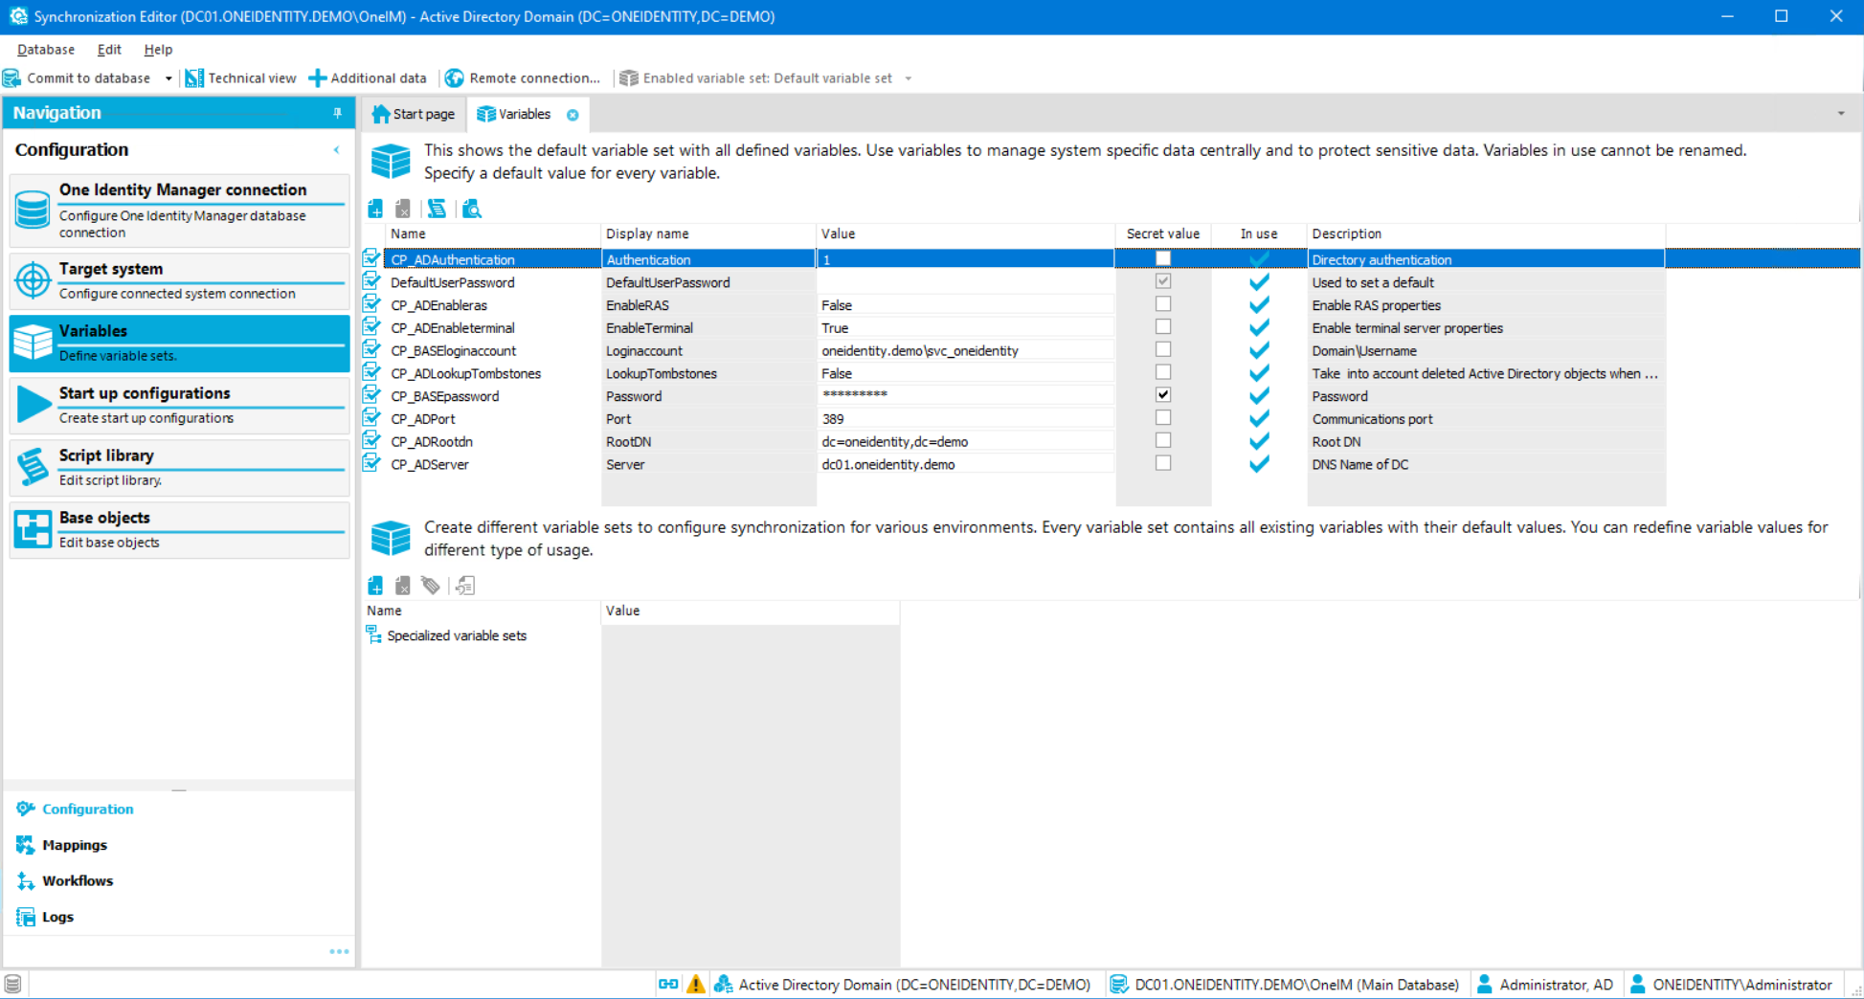The image size is (1864, 999).
Task: Click the add variable set icon above variable sets list
Action: (x=375, y=586)
